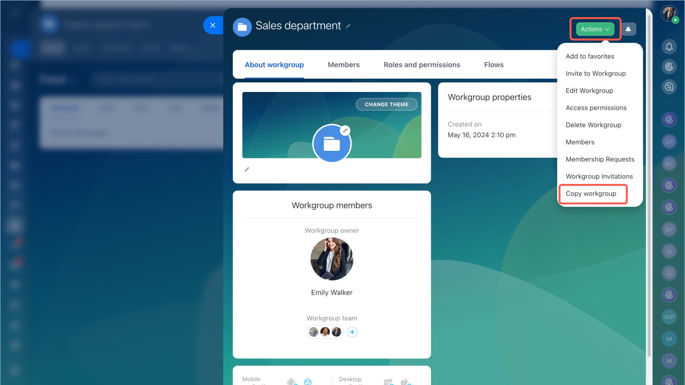Choose Add to favorites from Actions menu
Screen dimensions: 685x385
pyautogui.click(x=590, y=56)
